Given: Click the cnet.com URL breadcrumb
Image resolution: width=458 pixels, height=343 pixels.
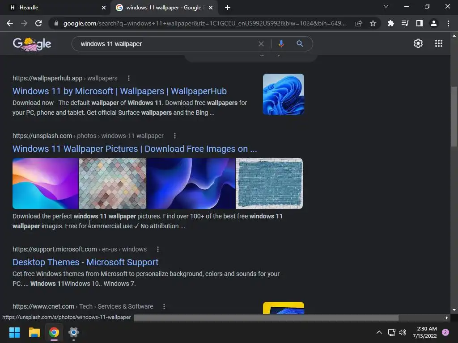Looking at the screenshot, I should 83,306.
